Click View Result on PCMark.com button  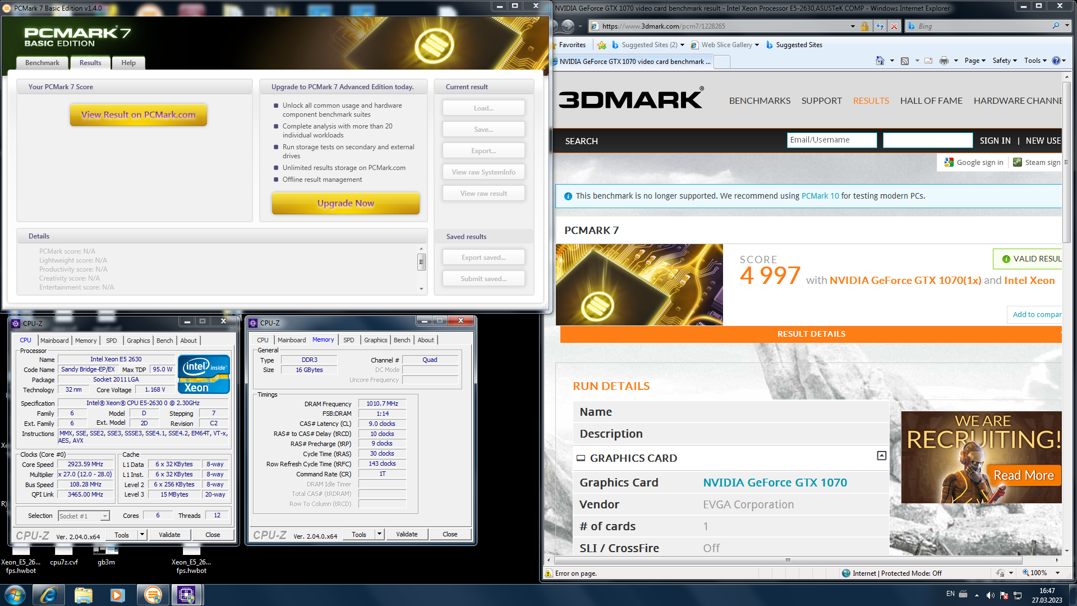click(139, 114)
